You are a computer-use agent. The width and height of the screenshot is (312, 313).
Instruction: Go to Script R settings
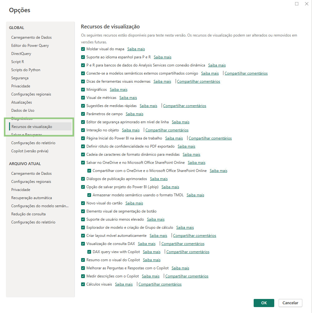click(17, 62)
